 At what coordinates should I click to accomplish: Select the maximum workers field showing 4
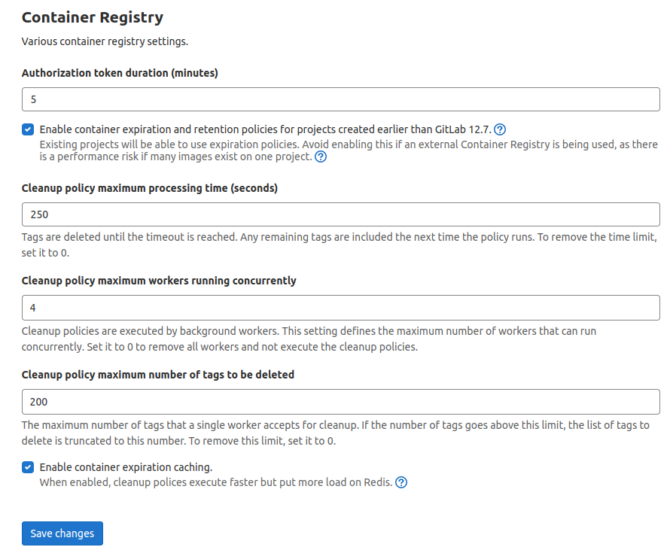coord(340,307)
